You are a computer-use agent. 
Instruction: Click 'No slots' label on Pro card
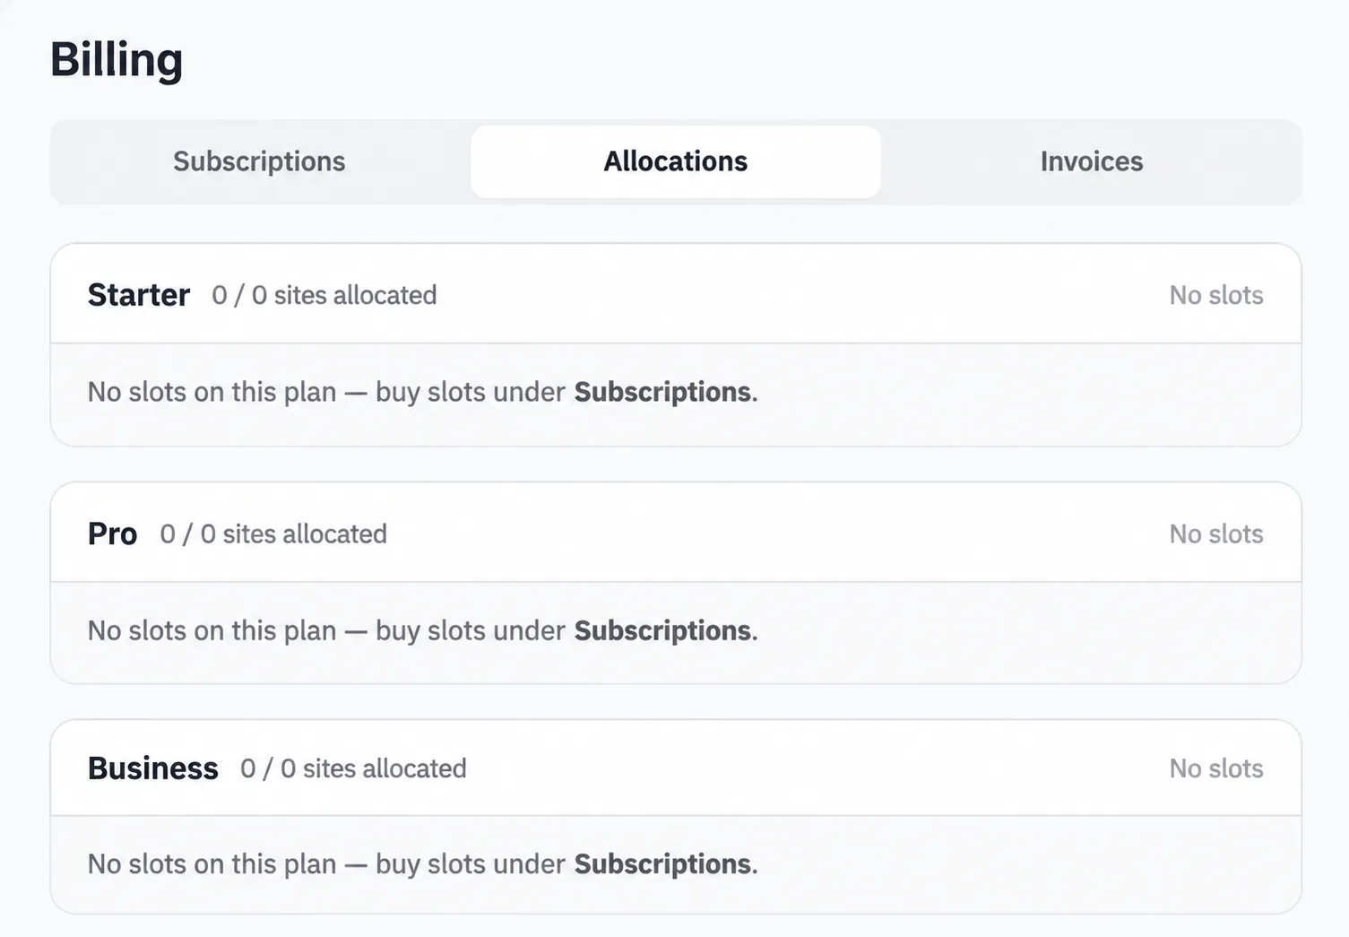click(1216, 534)
